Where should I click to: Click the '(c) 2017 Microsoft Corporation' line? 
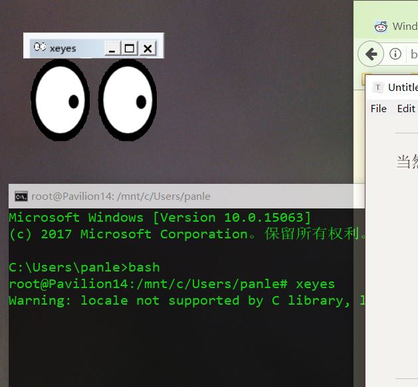click(x=187, y=234)
